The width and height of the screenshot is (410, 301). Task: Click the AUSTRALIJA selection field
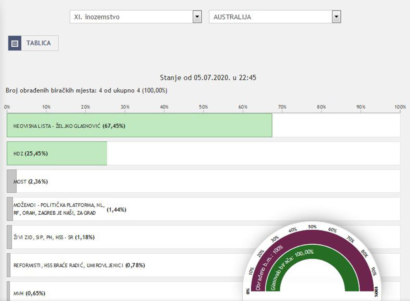pyautogui.click(x=270, y=17)
